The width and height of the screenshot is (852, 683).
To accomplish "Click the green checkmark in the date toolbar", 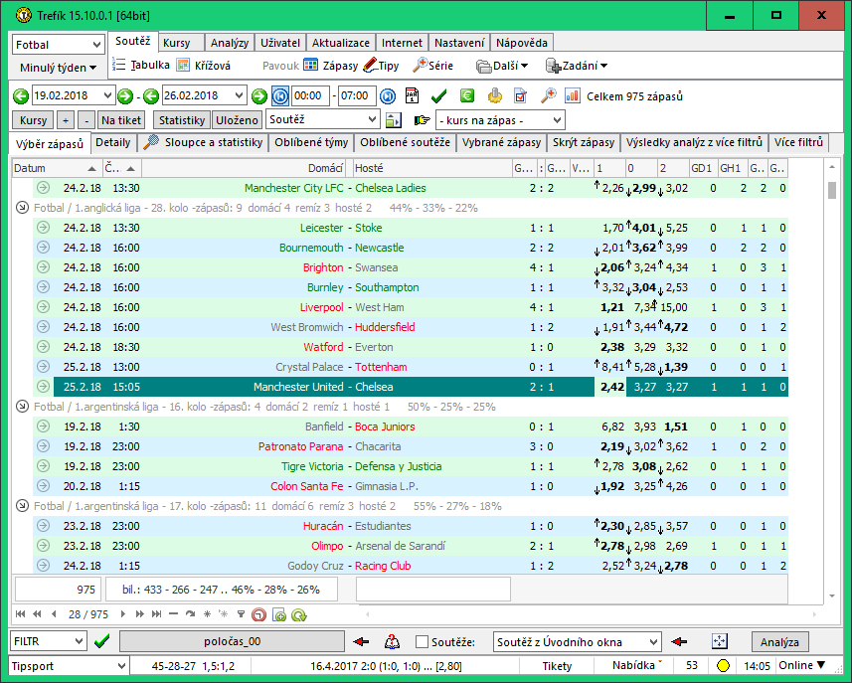I will pos(438,96).
